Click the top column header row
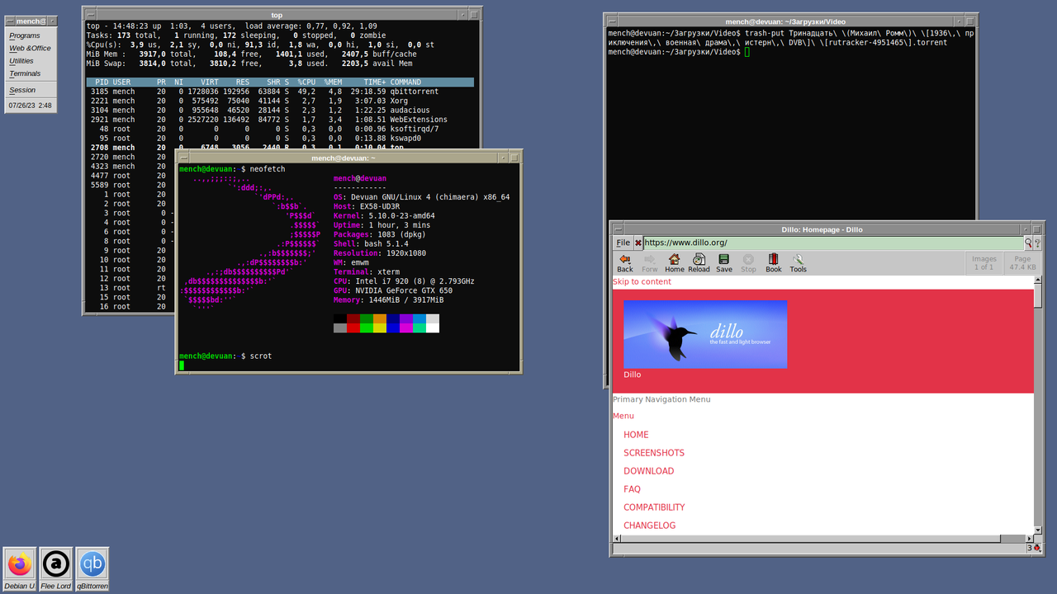 coord(280,82)
